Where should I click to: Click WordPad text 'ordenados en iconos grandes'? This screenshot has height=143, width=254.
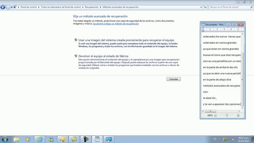point(220,43)
